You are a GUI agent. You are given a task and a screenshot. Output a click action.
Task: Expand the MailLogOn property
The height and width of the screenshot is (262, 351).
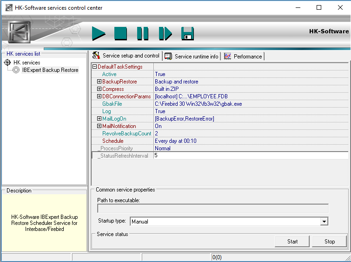(99, 119)
